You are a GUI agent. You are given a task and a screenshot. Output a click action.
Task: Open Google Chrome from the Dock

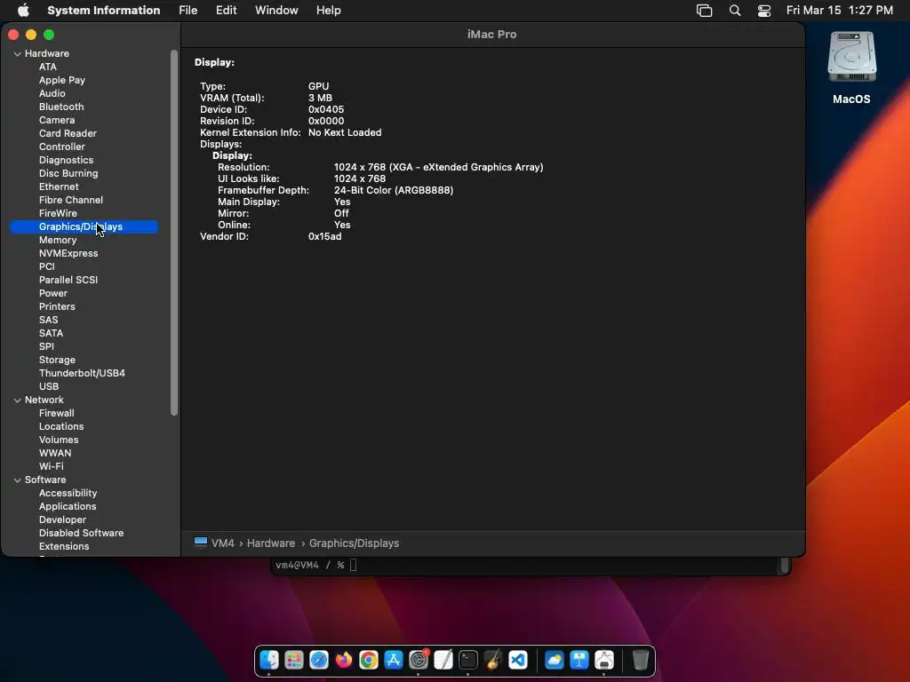pyautogui.click(x=369, y=660)
